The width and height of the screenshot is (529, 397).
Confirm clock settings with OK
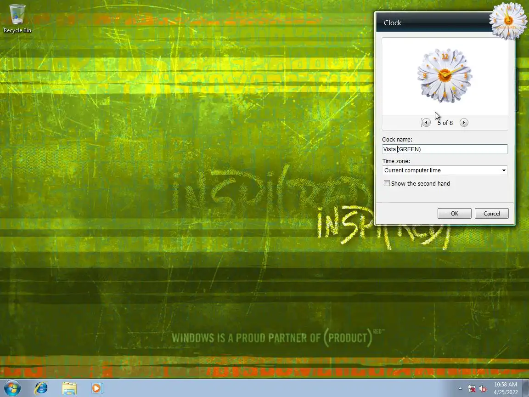click(x=455, y=213)
